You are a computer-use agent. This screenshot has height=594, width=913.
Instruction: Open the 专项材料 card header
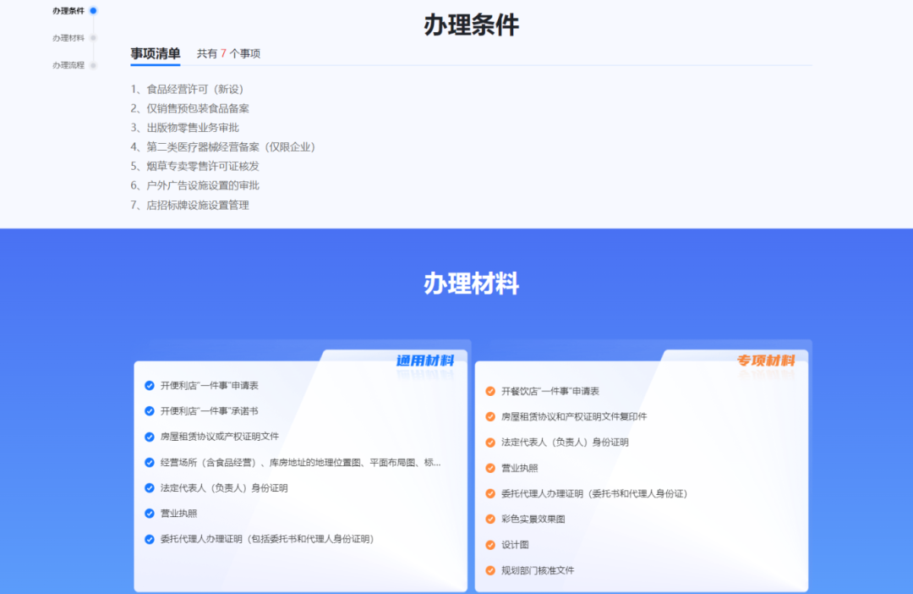tap(765, 360)
